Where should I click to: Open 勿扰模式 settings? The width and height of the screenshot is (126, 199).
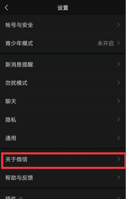click(x=63, y=83)
